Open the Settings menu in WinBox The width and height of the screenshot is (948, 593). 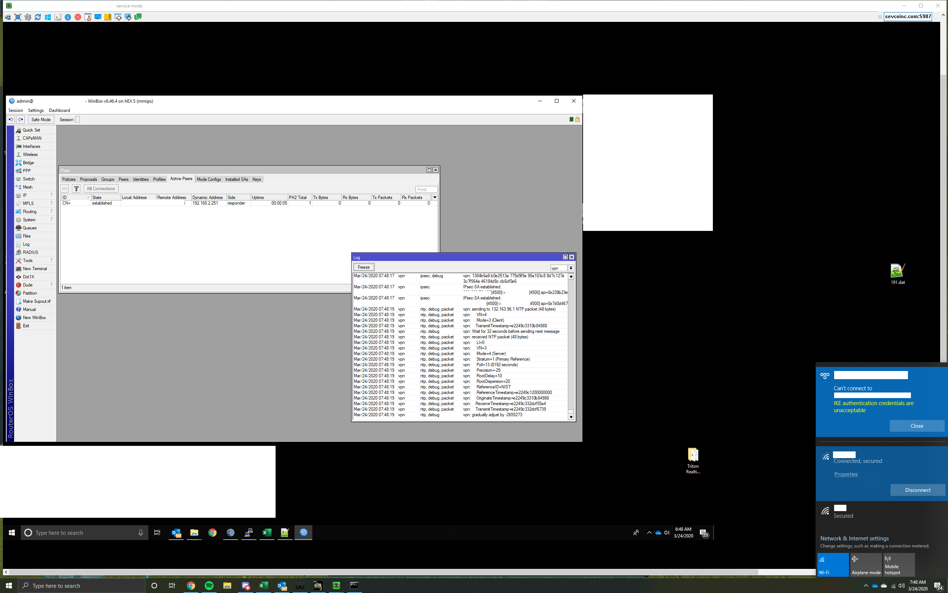[36, 110]
